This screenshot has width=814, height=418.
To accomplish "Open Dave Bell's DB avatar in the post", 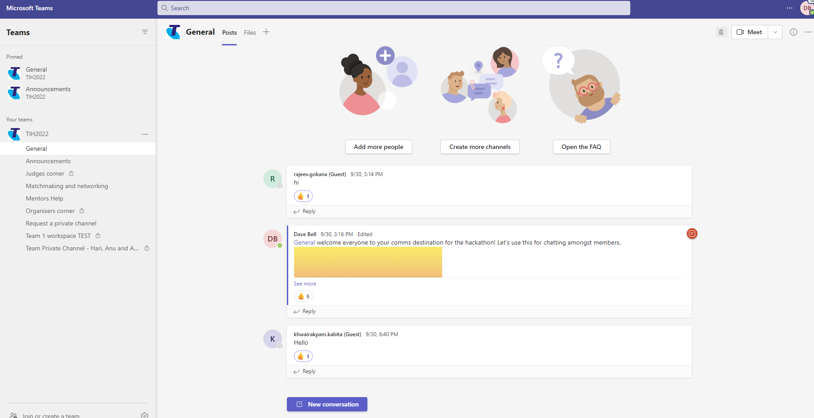I will coord(273,239).
